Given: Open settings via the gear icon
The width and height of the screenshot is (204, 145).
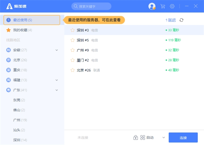Looking at the screenshot, I should (172, 6).
